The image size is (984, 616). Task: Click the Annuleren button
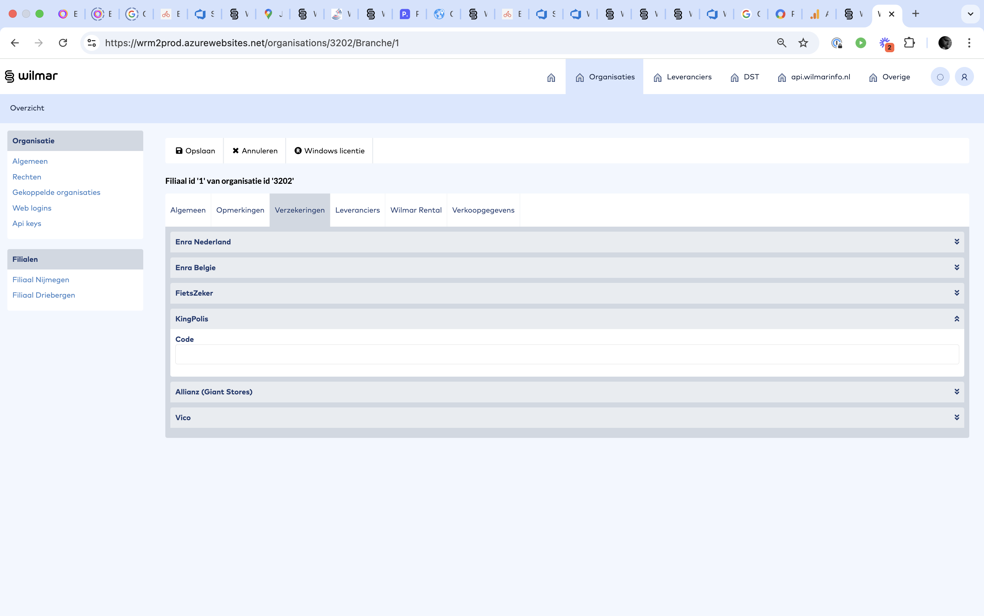click(255, 151)
